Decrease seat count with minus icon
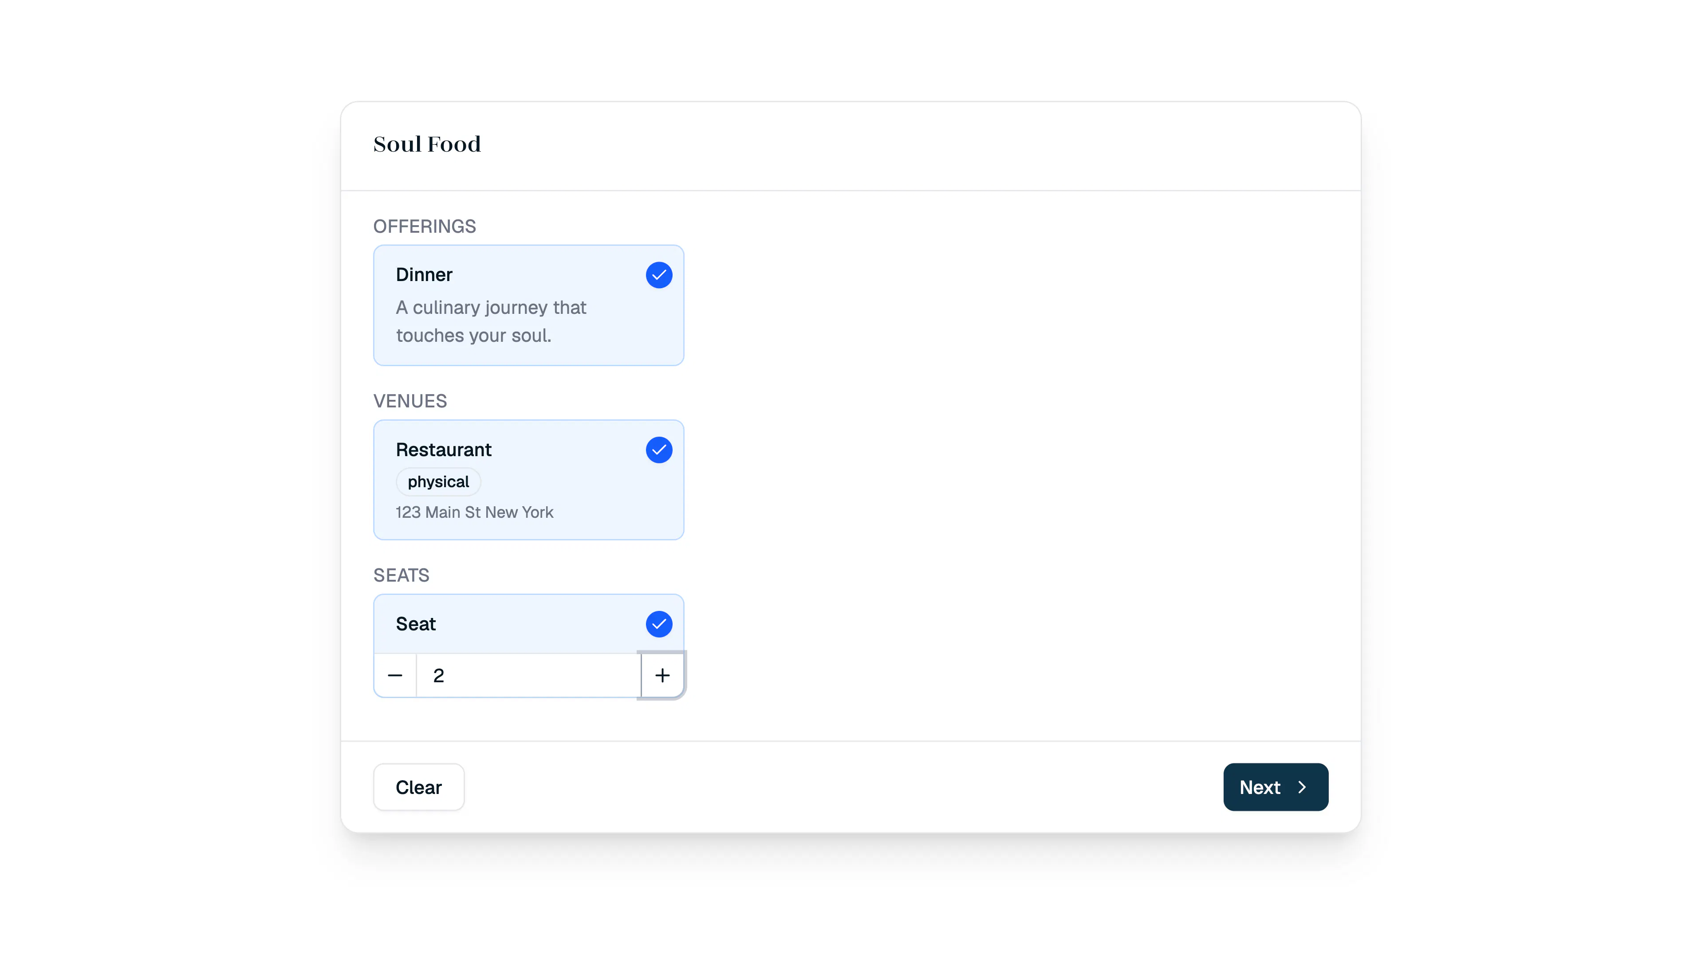The image size is (1701, 954). click(x=395, y=675)
